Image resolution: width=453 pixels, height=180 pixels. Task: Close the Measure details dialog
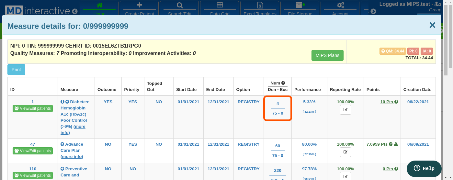click(x=432, y=26)
